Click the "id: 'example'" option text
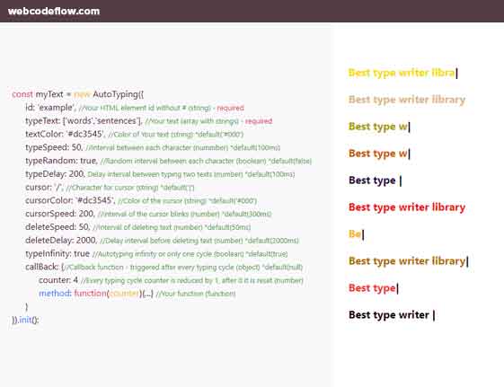Image resolution: width=504 pixels, height=387 pixels. pos(49,108)
